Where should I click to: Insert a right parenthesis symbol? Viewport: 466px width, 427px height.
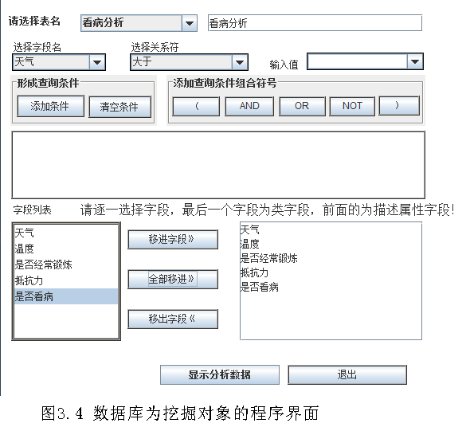tap(399, 105)
